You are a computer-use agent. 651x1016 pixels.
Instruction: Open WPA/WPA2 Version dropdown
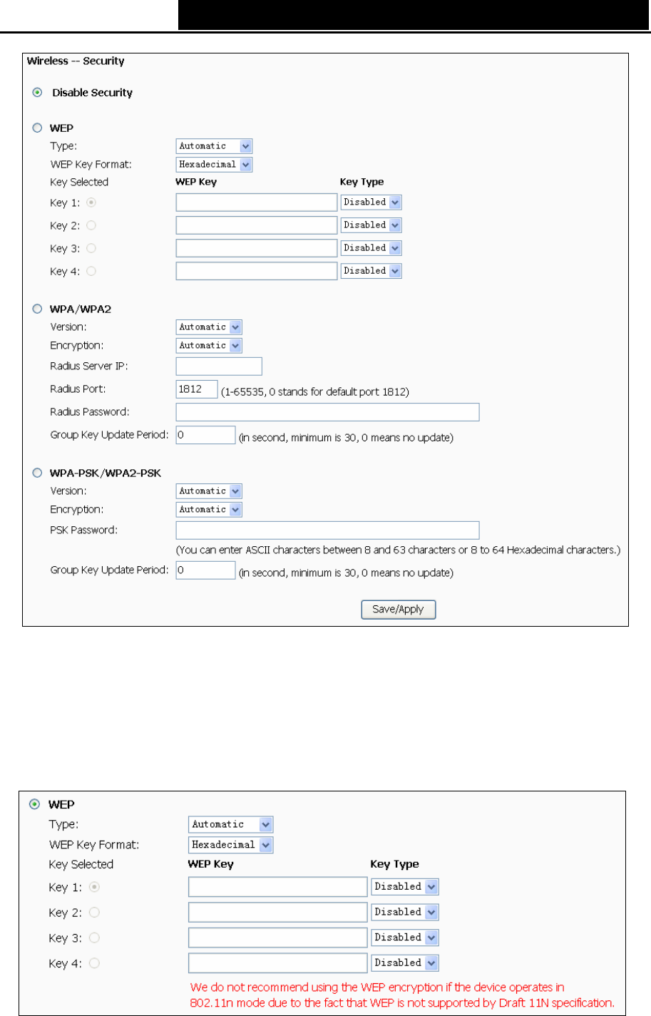[209, 327]
